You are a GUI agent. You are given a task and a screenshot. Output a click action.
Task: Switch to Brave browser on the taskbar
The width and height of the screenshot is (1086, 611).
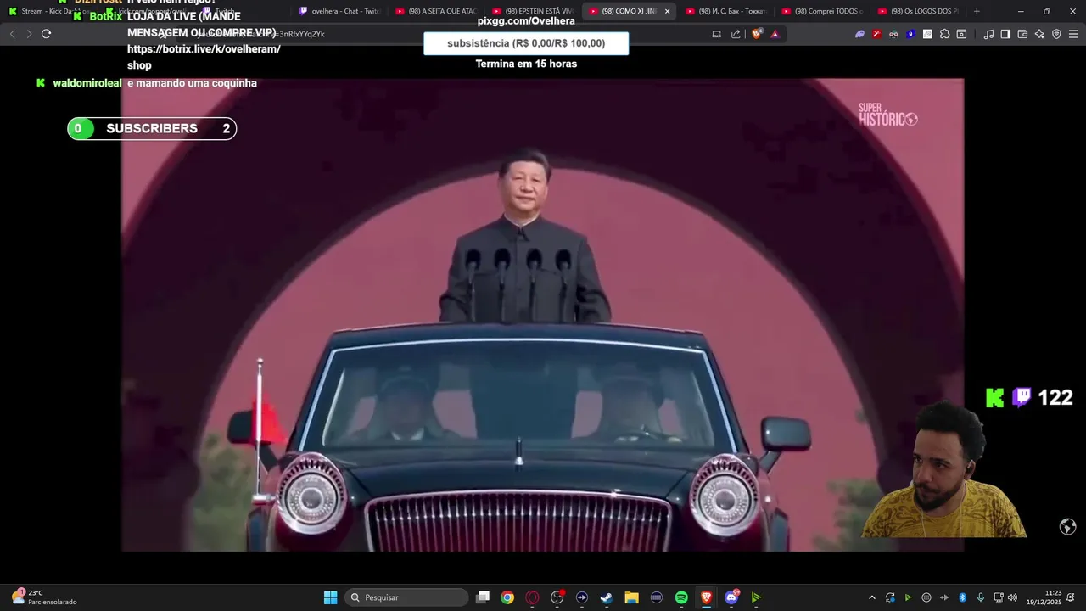[x=706, y=597]
